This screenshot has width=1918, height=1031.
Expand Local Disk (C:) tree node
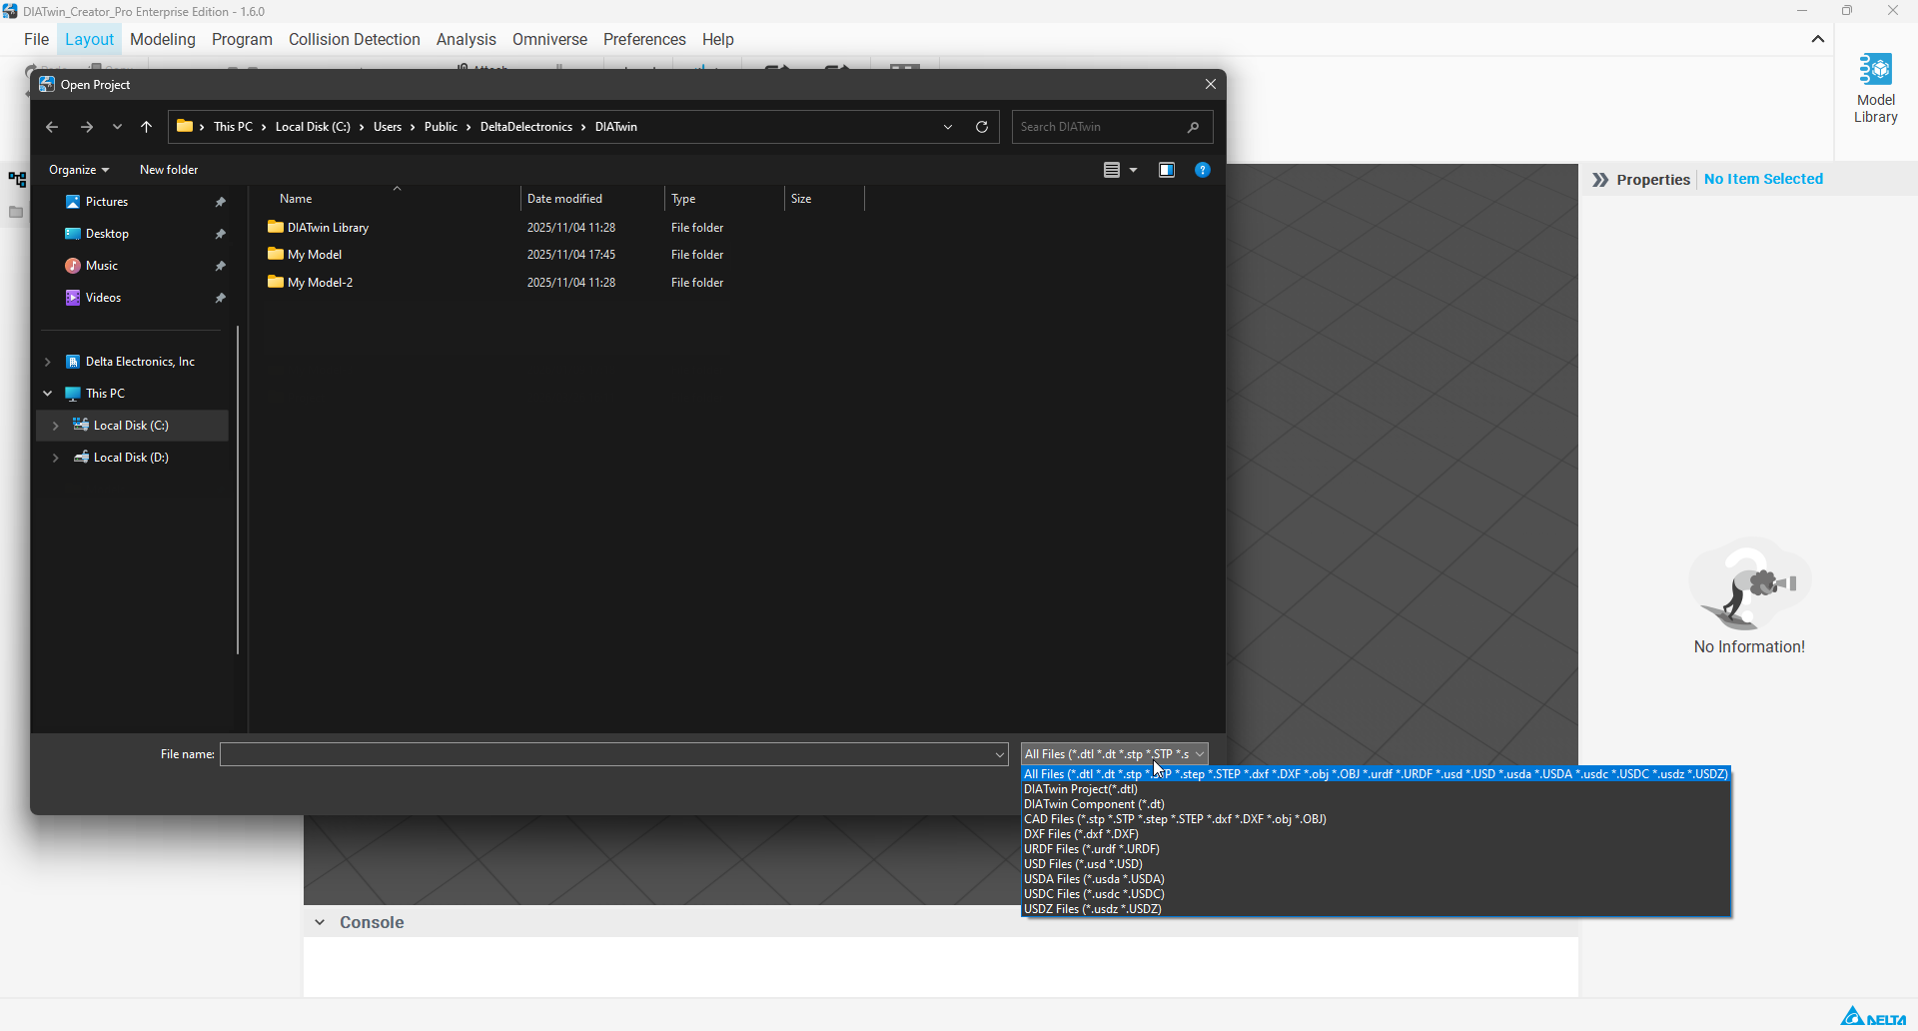point(55,426)
